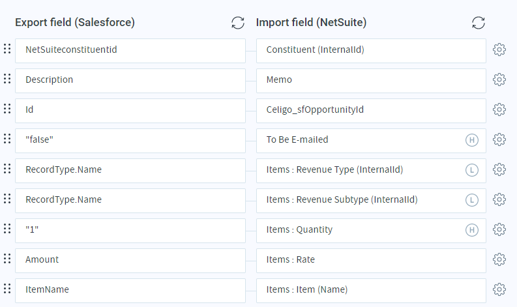
Task: Grab drag handle of Amount row
Action: (x=7, y=259)
